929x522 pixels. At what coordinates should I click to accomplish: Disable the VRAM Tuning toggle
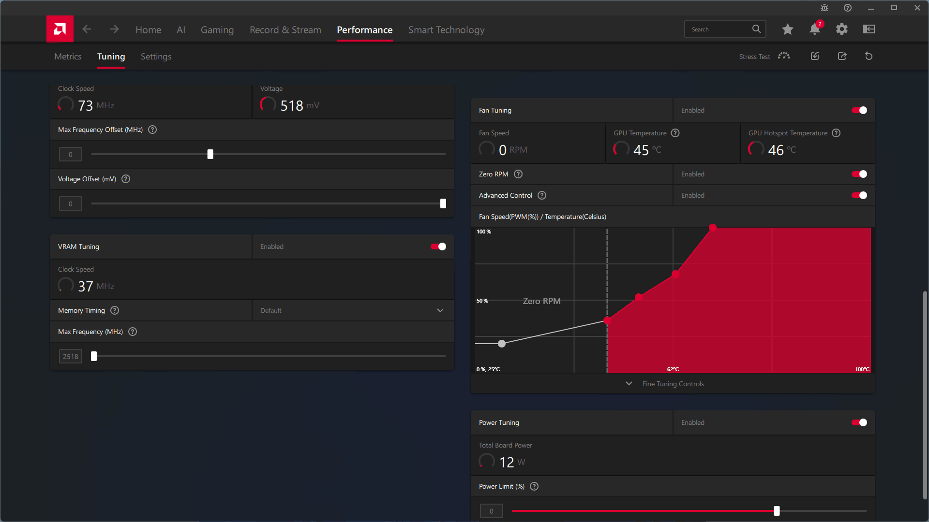437,246
